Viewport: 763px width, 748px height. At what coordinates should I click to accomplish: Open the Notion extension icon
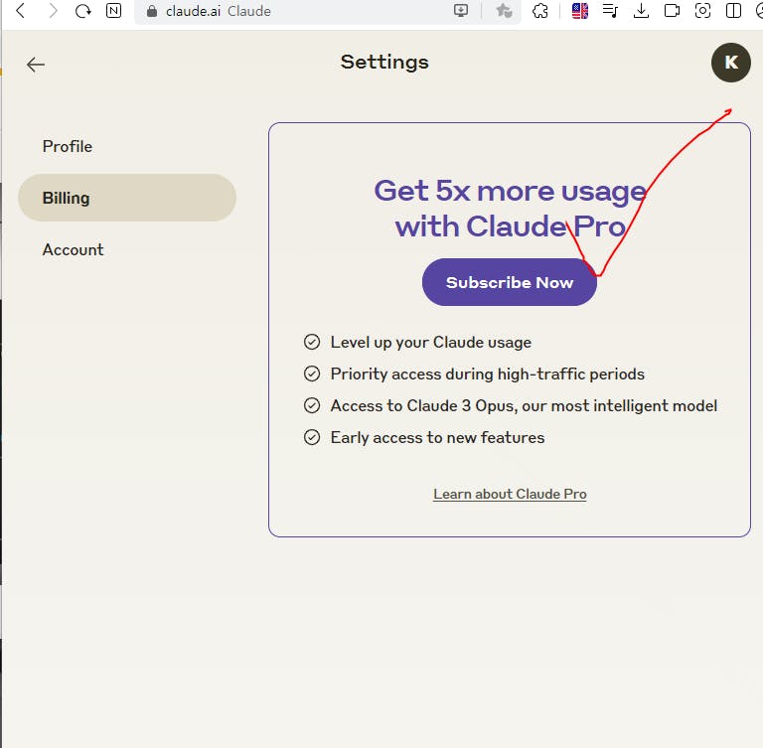tap(114, 10)
